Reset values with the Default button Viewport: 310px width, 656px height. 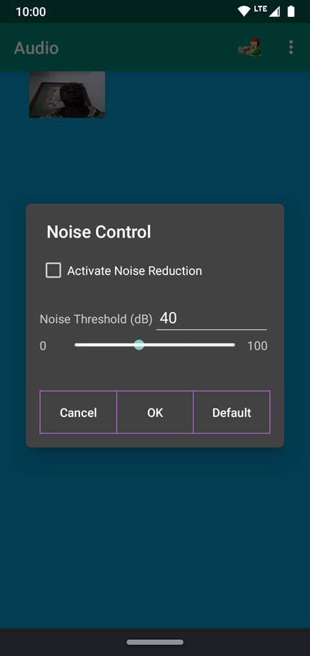[x=232, y=412]
